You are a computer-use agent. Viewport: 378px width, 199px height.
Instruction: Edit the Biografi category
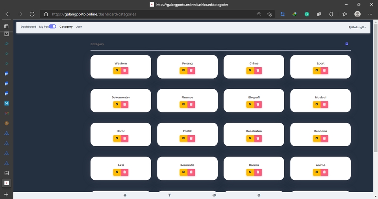250,104
